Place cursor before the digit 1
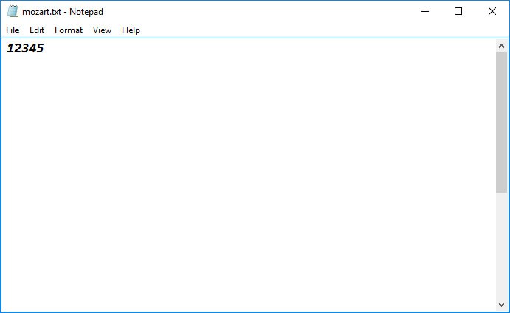The height and width of the screenshot is (313, 510). [7, 49]
